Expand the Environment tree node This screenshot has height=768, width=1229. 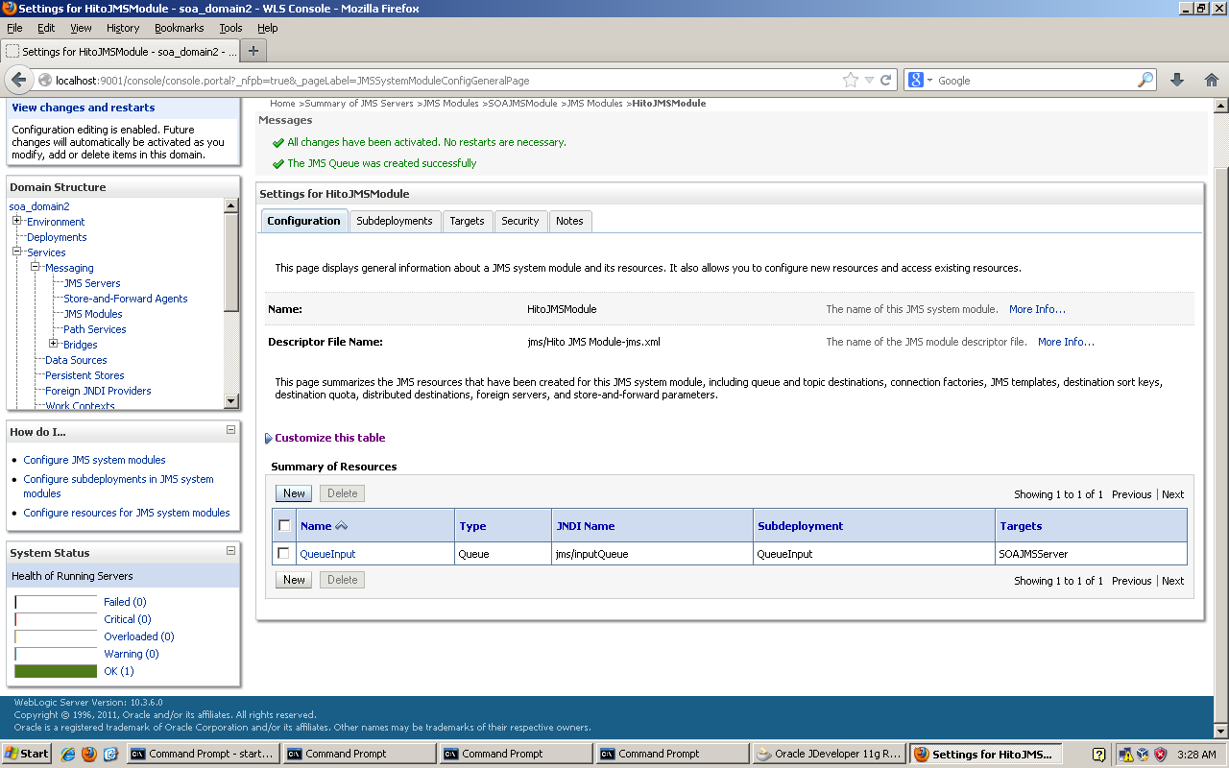15,221
